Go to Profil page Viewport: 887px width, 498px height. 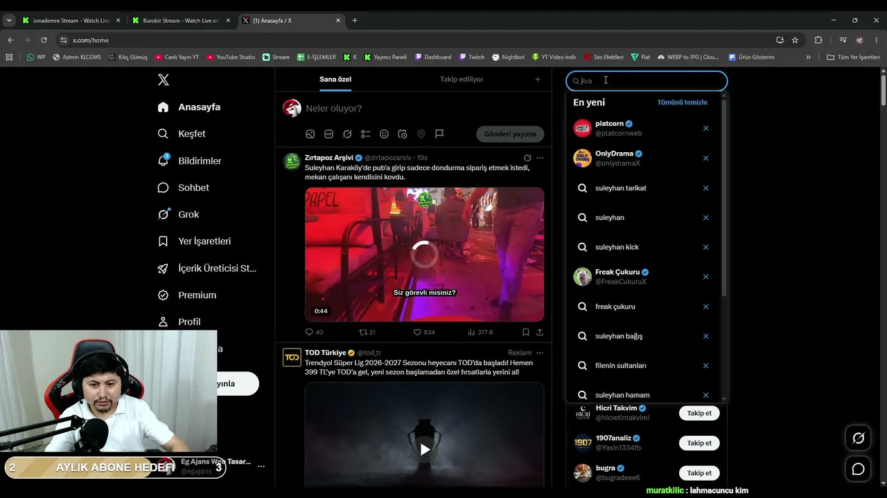click(179, 322)
